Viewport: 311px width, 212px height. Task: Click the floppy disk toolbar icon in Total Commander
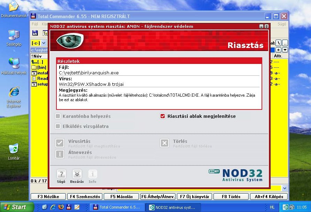click(35, 33)
